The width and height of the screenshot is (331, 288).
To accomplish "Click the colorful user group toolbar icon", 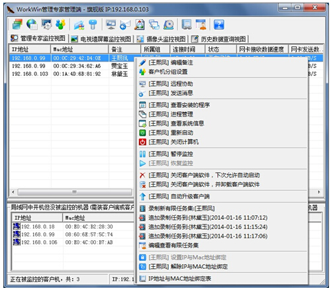I will 60,24.
